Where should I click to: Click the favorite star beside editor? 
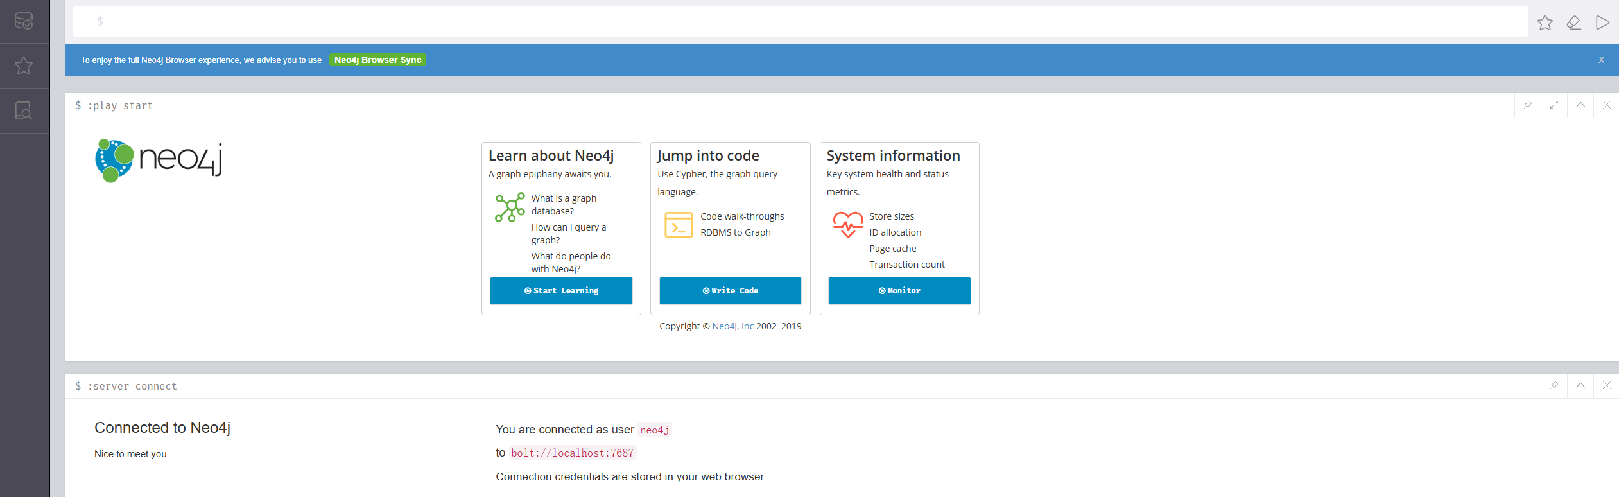coord(1545,22)
